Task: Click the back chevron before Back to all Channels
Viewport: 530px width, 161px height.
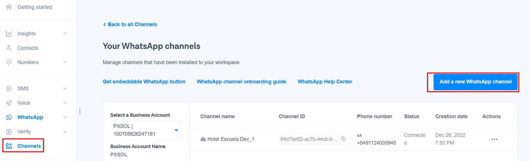Action: click(x=105, y=24)
